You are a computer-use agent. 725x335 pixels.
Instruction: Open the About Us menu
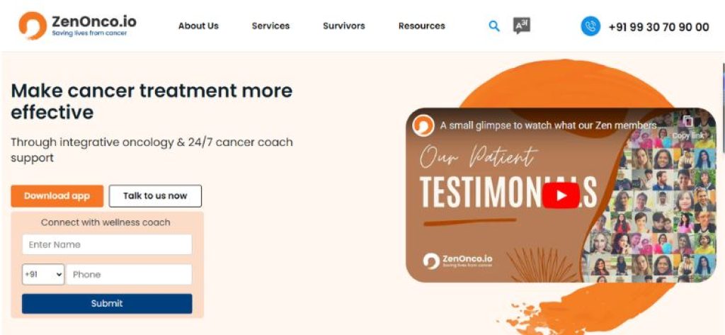coord(198,26)
